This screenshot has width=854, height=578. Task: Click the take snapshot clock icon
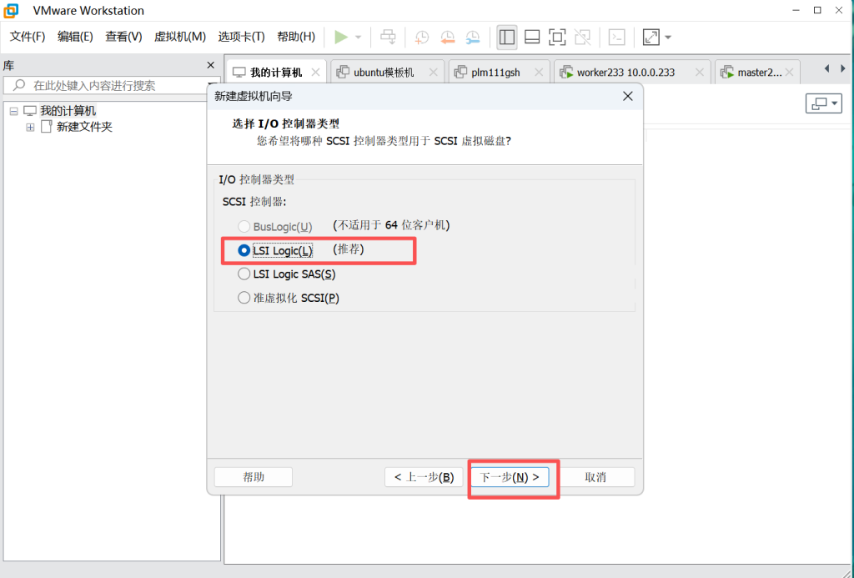click(x=422, y=37)
